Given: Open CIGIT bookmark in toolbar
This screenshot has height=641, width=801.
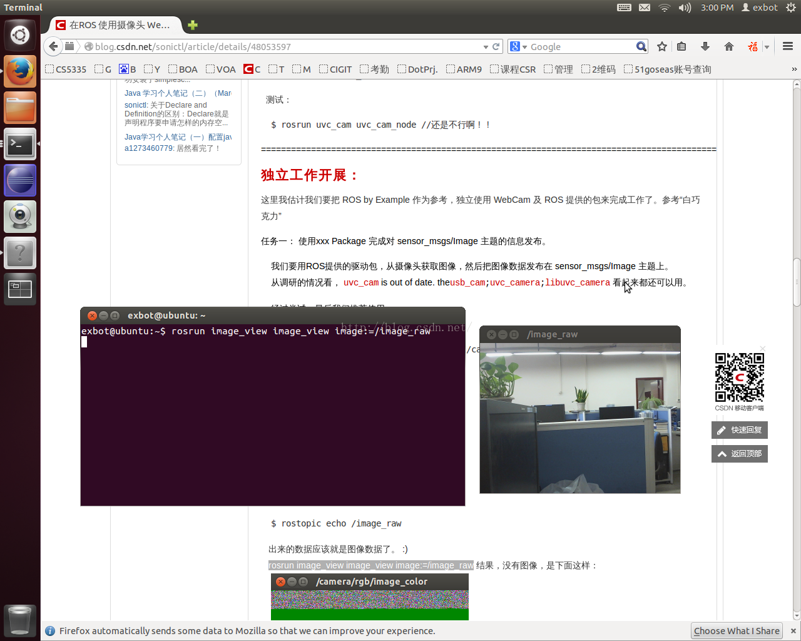Looking at the screenshot, I should (335, 69).
